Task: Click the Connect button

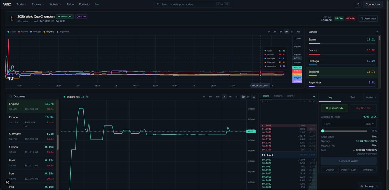Action: pos(373,4)
